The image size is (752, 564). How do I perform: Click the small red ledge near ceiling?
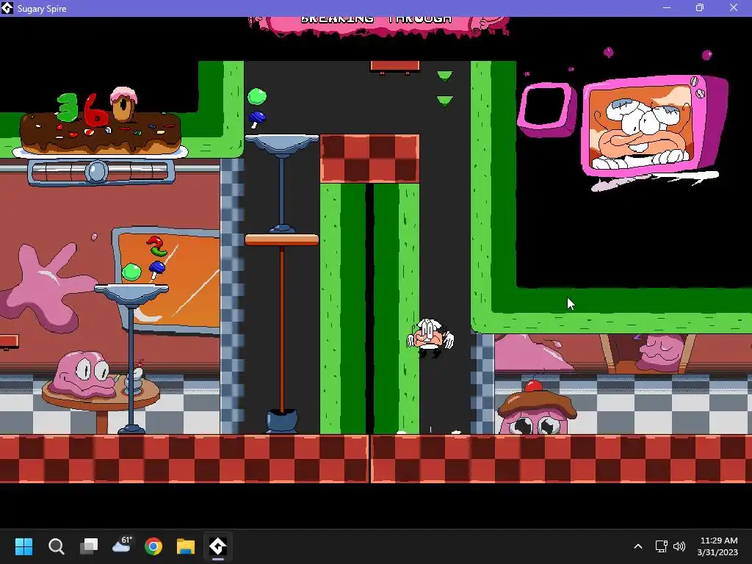394,67
